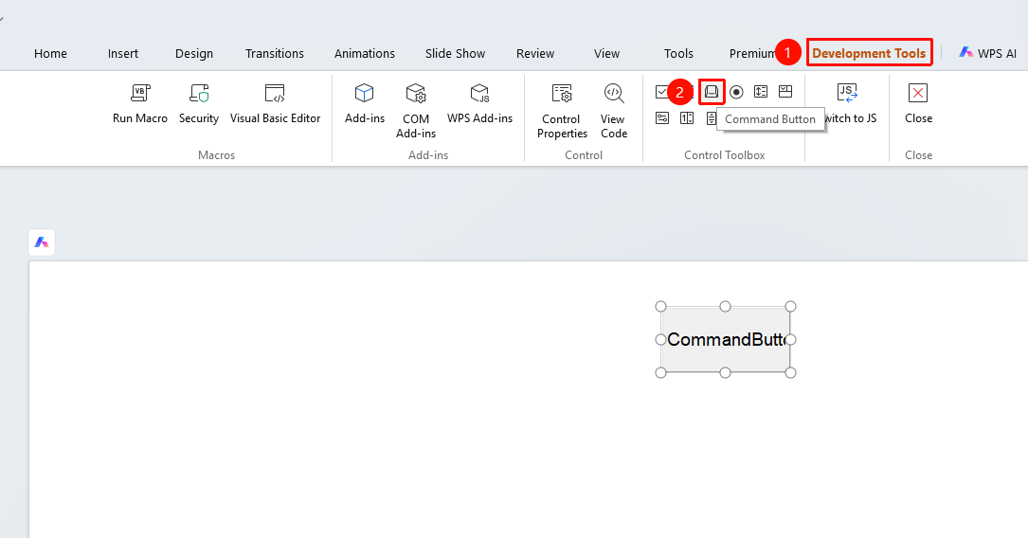This screenshot has height=538, width=1028.
Task: Select the CommandButton control on the slide
Action: coord(726,339)
